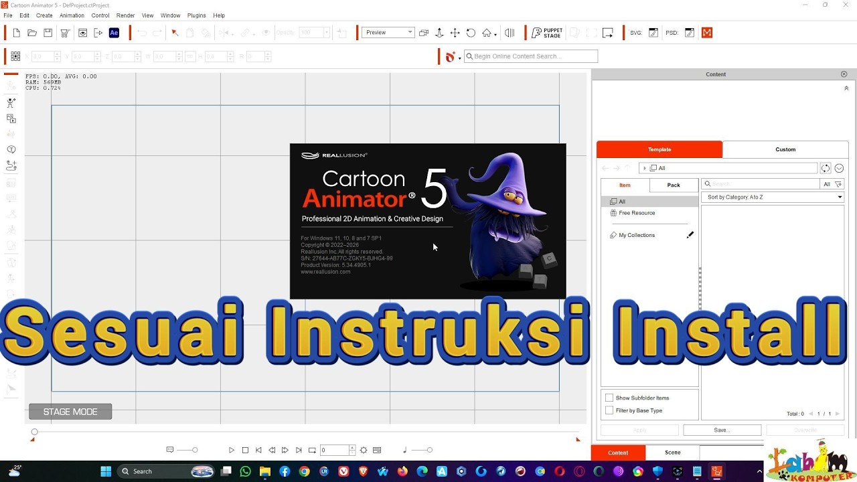Refresh the content path view
Image resolution: width=857 pixels, height=482 pixels.
[x=826, y=169]
